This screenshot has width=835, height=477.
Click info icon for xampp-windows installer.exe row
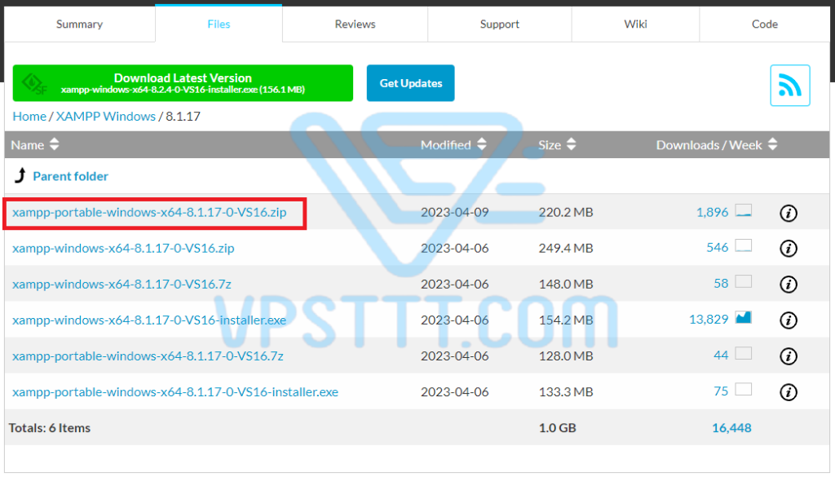point(789,320)
